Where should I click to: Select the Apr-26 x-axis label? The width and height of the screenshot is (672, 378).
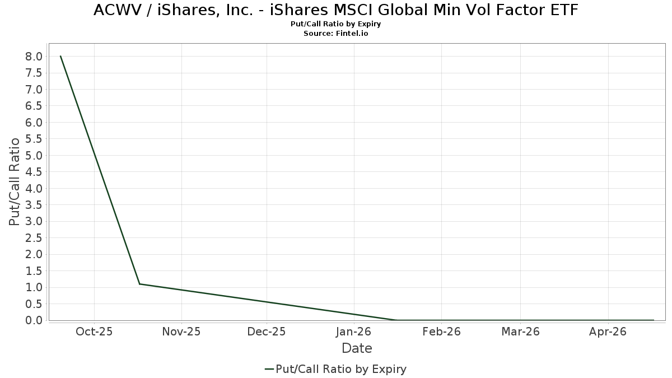pos(608,332)
